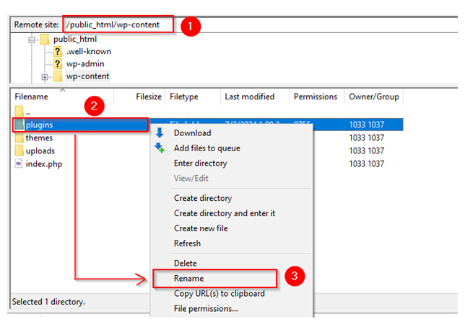Viewport: 465px width, 332px height.
Task: Click Owner/Group value in uploads row
Action: [367, 151]
